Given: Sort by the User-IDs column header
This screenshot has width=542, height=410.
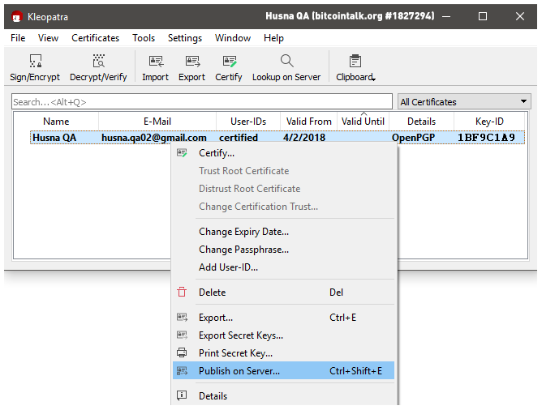Looking at the screenshot, I should 248,122.
